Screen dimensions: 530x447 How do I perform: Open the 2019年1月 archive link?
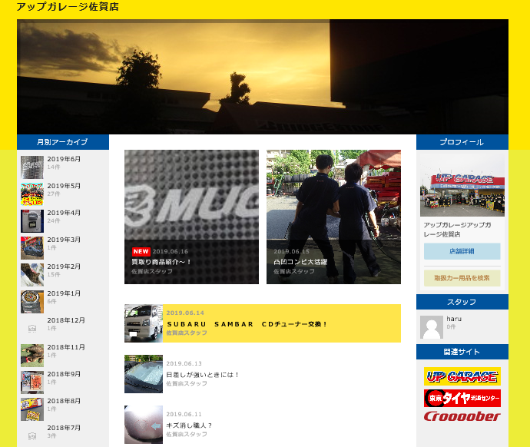[64, 293]
